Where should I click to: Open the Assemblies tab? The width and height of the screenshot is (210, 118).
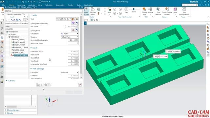point(60,5)
